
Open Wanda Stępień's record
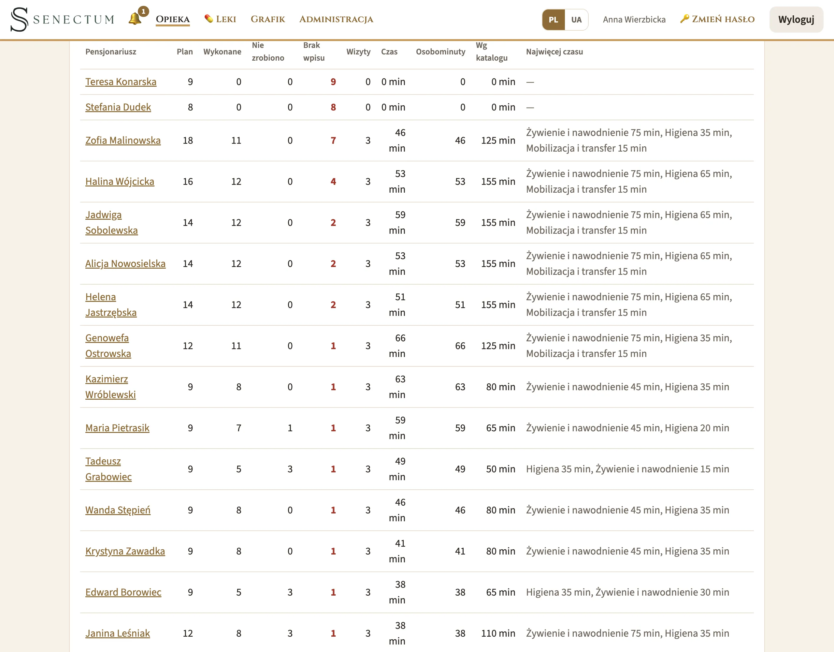coord(118,510)
